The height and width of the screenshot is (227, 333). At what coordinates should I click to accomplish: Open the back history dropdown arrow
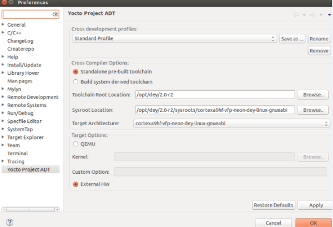point(304,14)
